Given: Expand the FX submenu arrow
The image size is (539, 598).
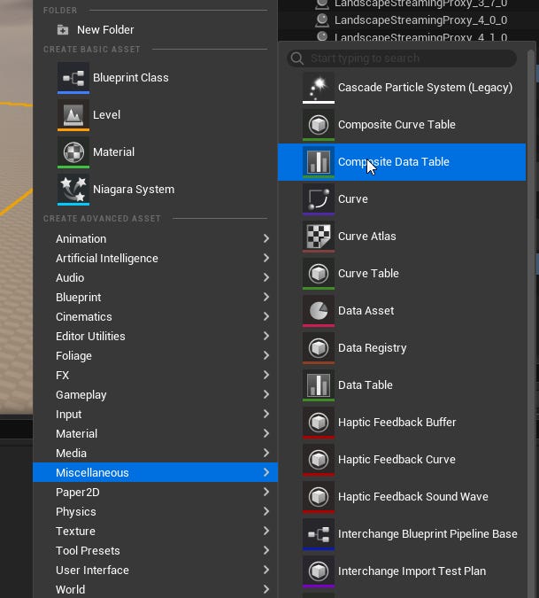Looking at the screenshot, I should 266,376.
